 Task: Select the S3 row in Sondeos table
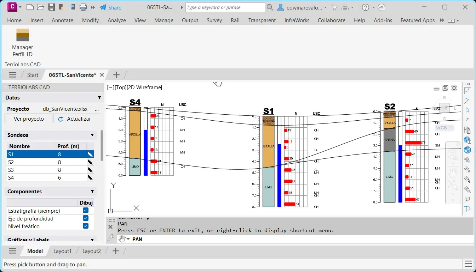click(x=50, y=170)
